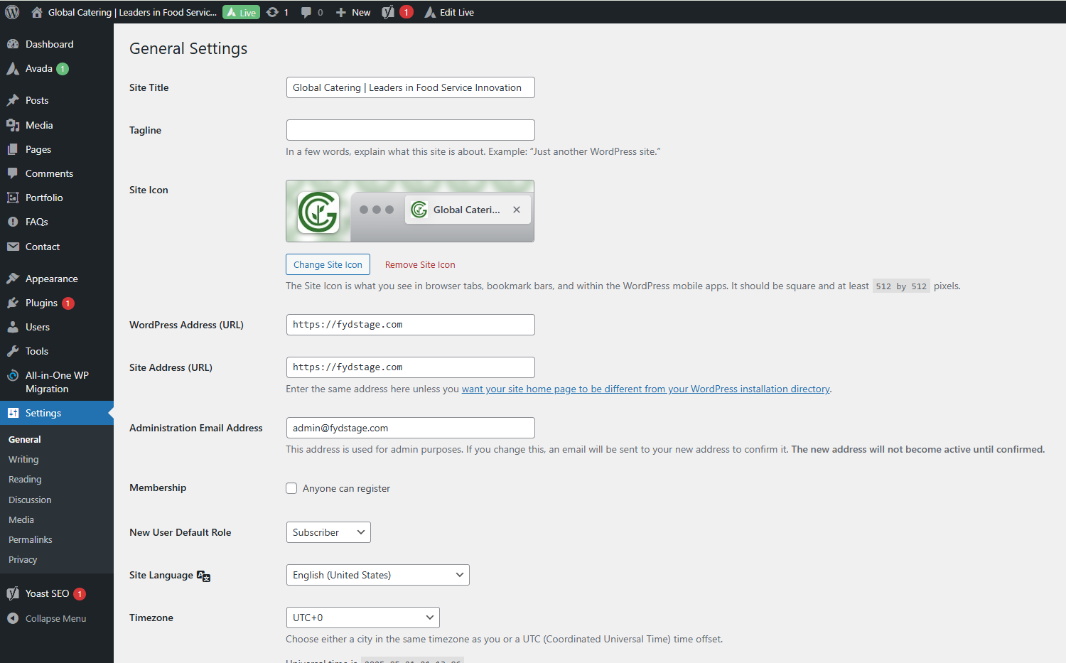Click the Administration Email Address field
This screenshot has width=1066, height=663.
click(x=410, y=428)
